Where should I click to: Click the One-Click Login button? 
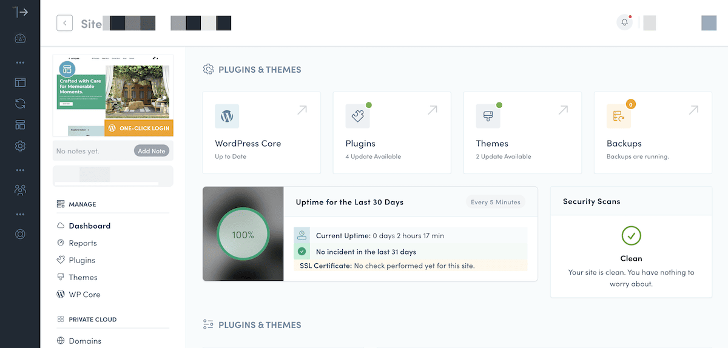coord(139,128)
